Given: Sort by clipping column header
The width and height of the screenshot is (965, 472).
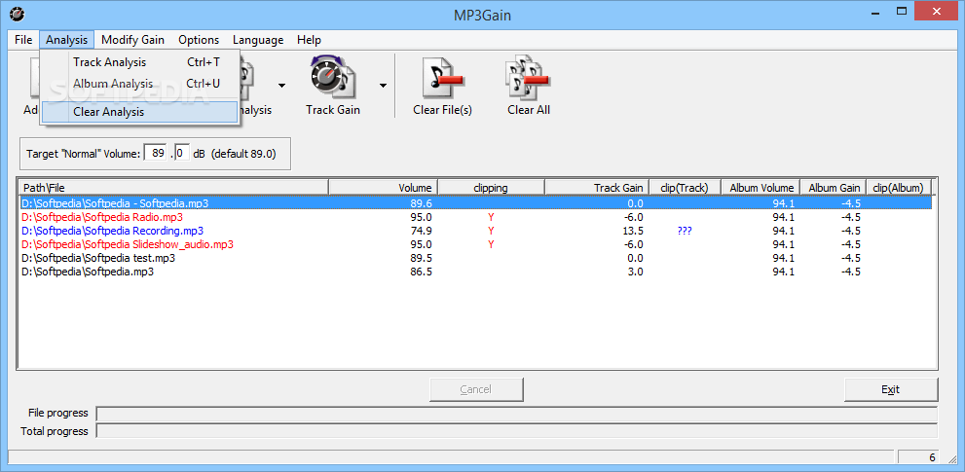Looking at the screenshot, I should [x=491, y=188].
